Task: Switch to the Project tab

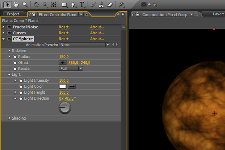Action: 13,14
